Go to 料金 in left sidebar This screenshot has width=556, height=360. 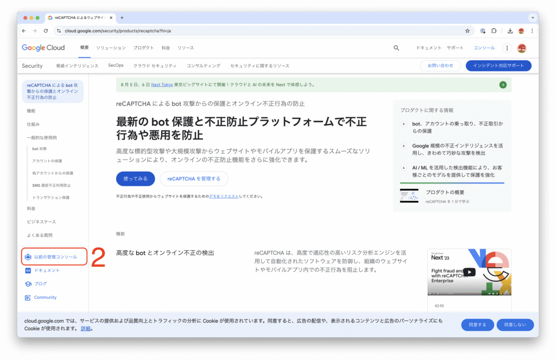pyautogui.click(x=31, y=209)
